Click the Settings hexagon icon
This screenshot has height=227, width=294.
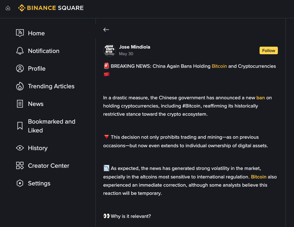point(20,183)
